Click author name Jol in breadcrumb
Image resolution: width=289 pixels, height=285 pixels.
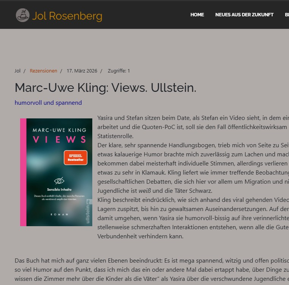17,71
